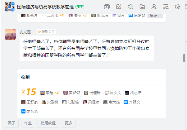The image size is (187, 130).
Task: Open group settings gear icon
Action: [x=178, y=7]
